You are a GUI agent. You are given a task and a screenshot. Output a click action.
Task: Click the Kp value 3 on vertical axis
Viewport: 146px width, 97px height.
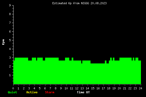[10, 58]
